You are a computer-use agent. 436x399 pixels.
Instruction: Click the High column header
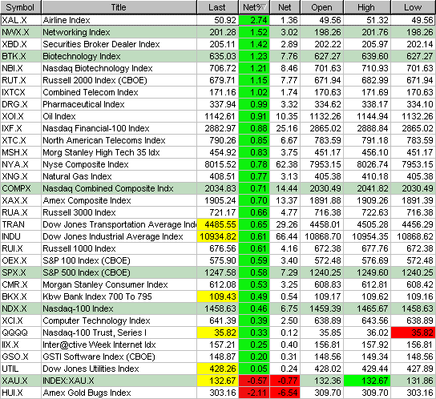[367, 7]
